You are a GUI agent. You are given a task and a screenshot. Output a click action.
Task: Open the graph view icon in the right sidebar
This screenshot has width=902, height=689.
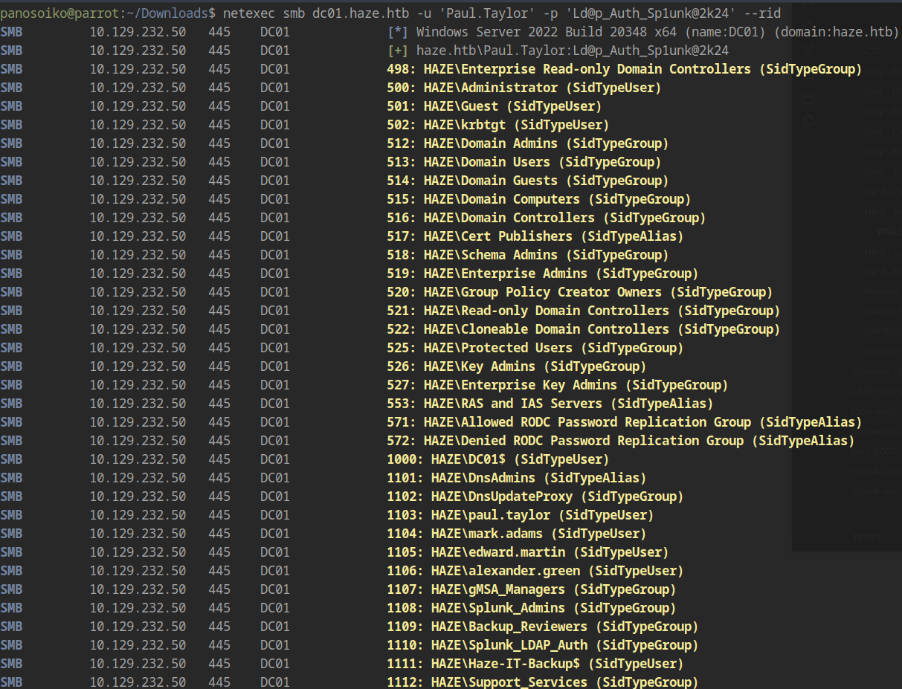point(808,48)
